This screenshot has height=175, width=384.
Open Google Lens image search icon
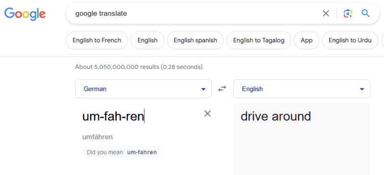pos(348,13)
